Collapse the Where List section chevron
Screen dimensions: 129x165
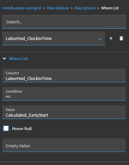click(4, 59)
